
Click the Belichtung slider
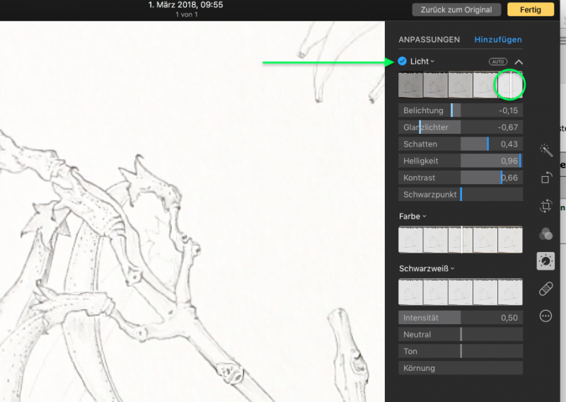(x=461, y=110)
